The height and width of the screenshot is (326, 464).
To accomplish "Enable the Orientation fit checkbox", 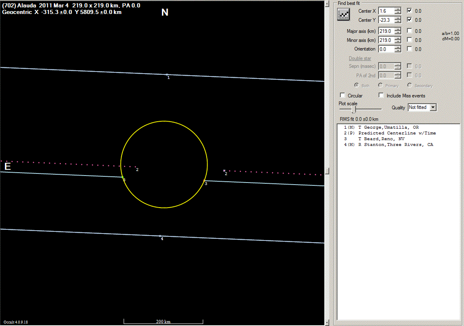I will point(409,49).
